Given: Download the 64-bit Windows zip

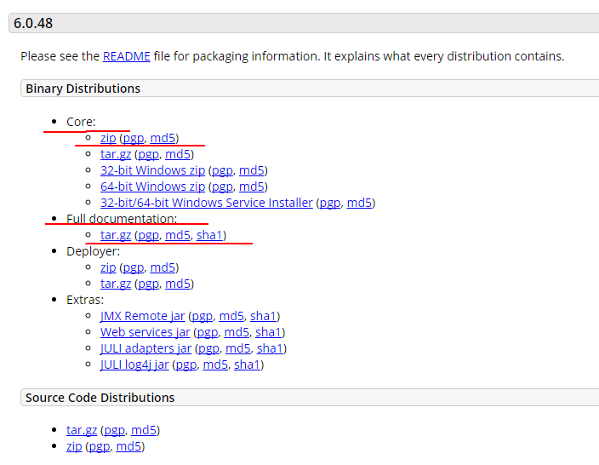Looking at the screenshot, I should pos(153,187).
